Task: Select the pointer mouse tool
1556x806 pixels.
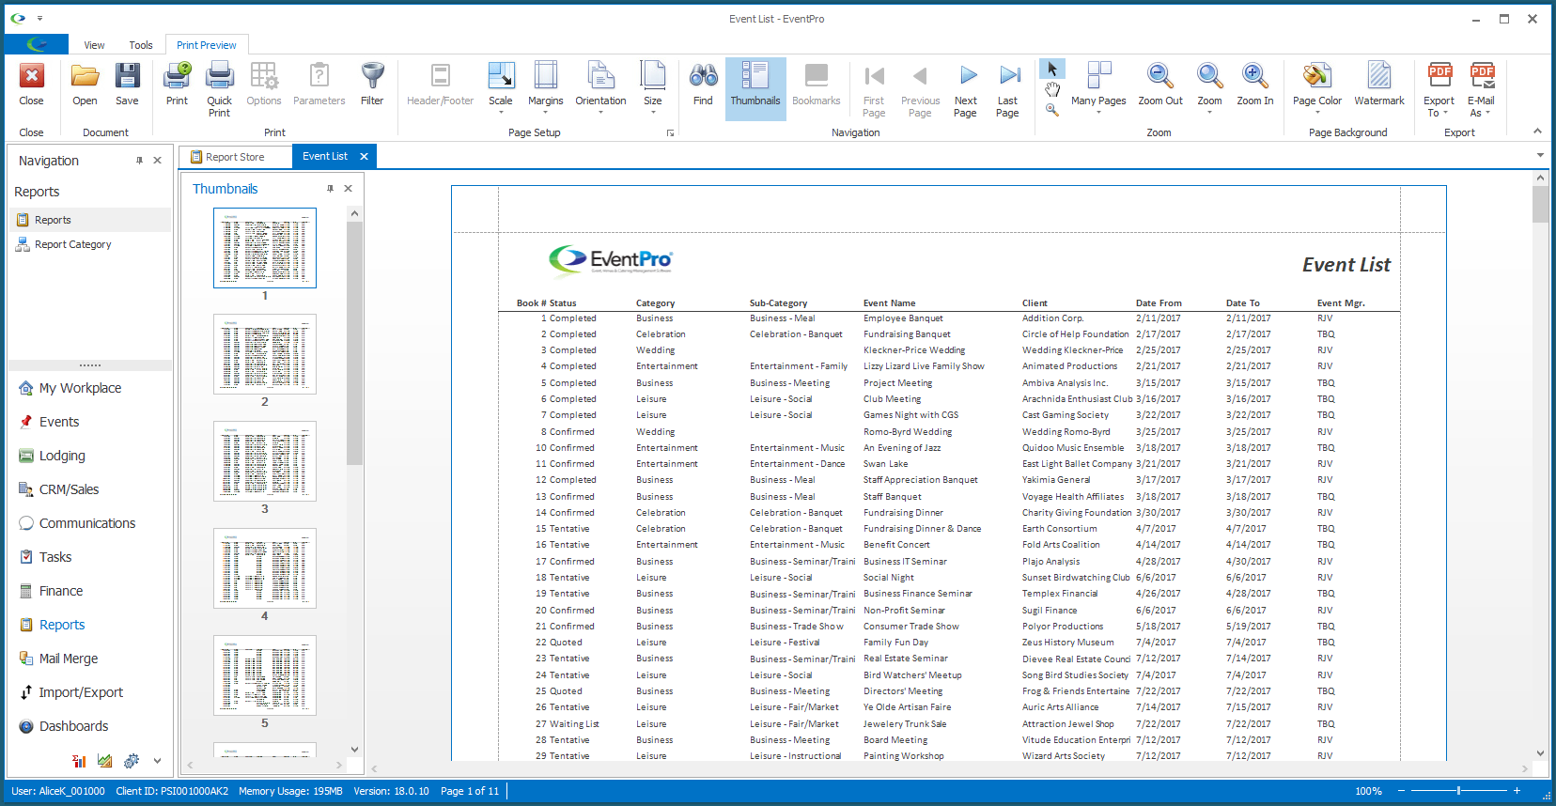Action: [x=1052, y=70]
